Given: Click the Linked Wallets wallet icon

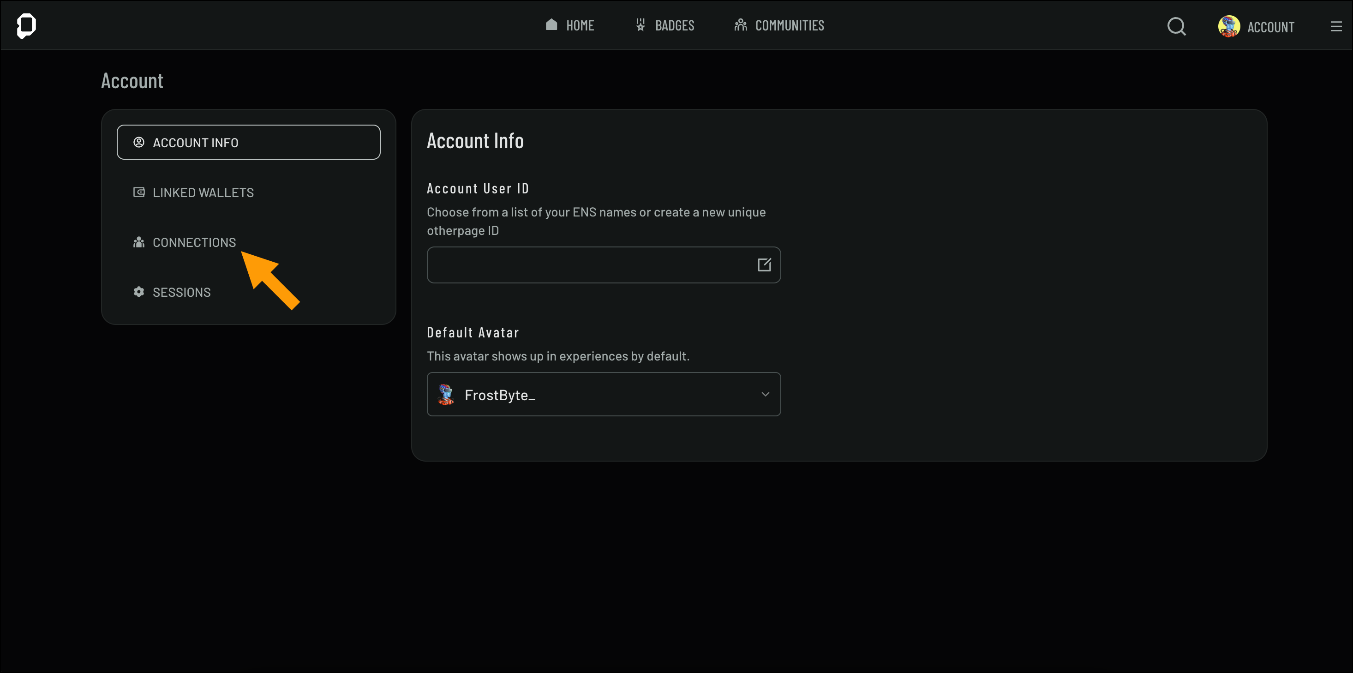Looking at the screenshot, I should click(138, 192).
